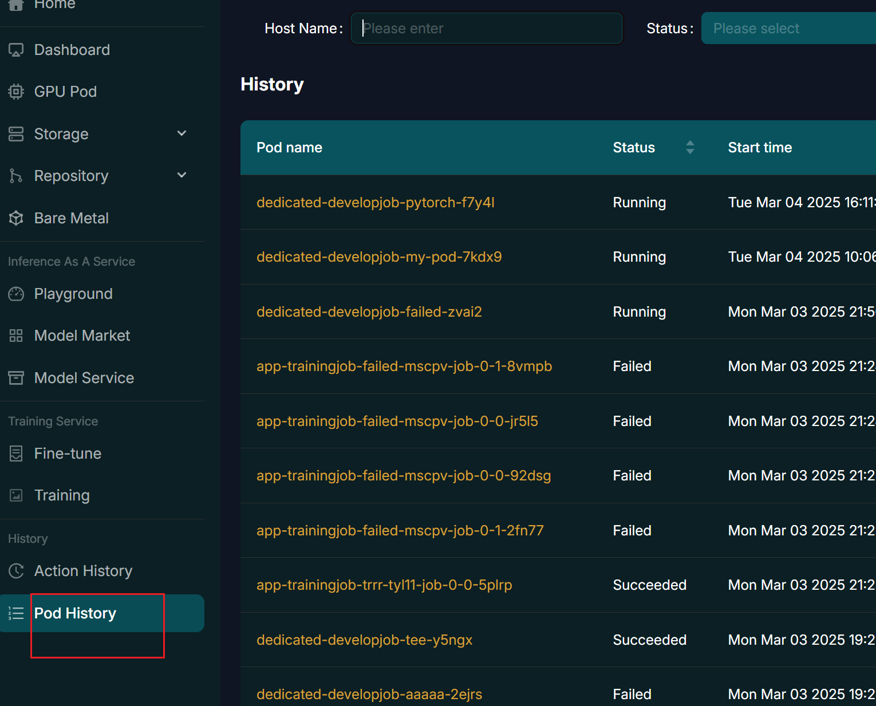Expand the Storage submenu chevron

pos(182,133)
